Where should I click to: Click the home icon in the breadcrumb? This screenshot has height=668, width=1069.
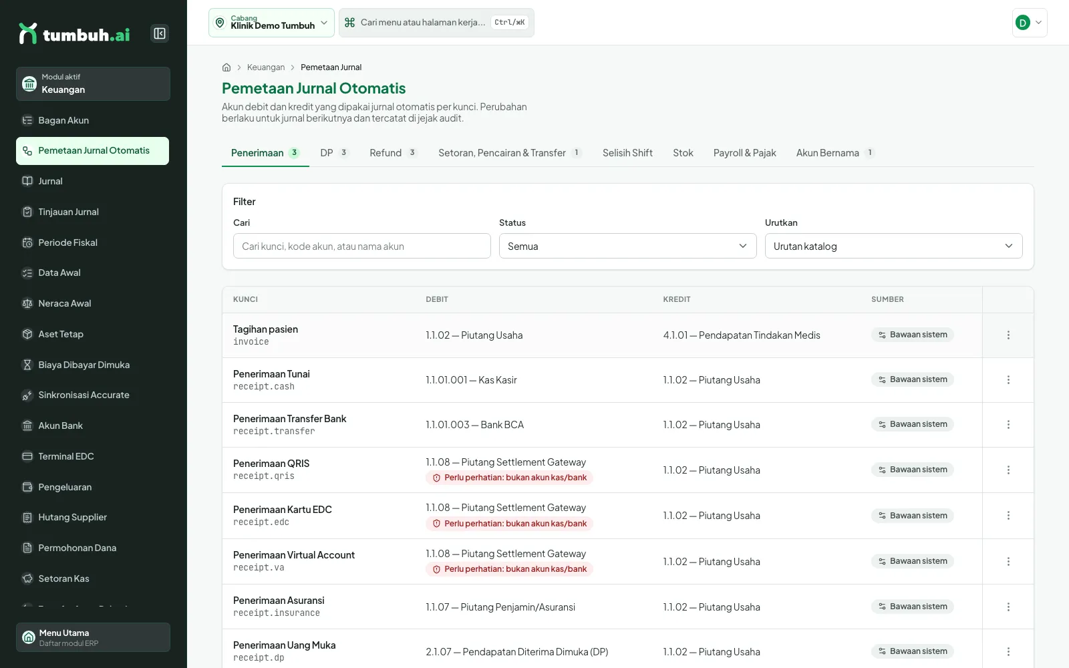(x=226, y=67)
